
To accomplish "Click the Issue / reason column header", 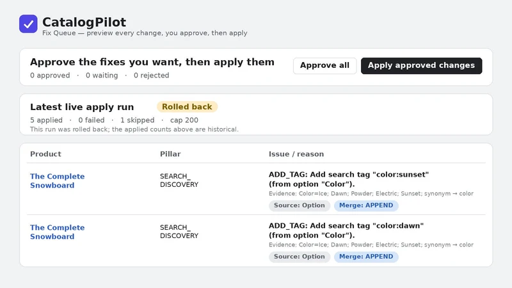I will 296,154.
